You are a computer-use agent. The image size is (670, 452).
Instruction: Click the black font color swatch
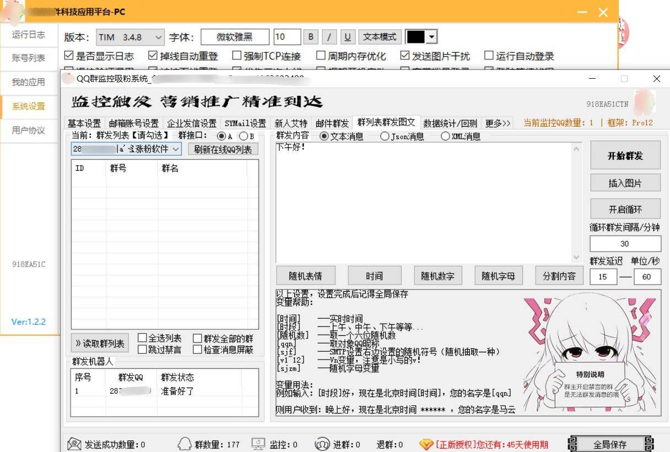click(416, 37)
